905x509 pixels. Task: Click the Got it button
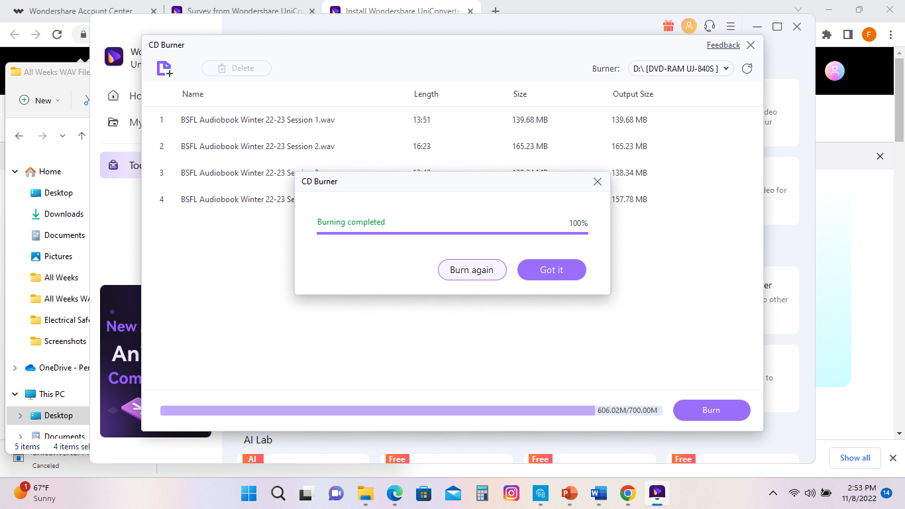click(551, 270)
